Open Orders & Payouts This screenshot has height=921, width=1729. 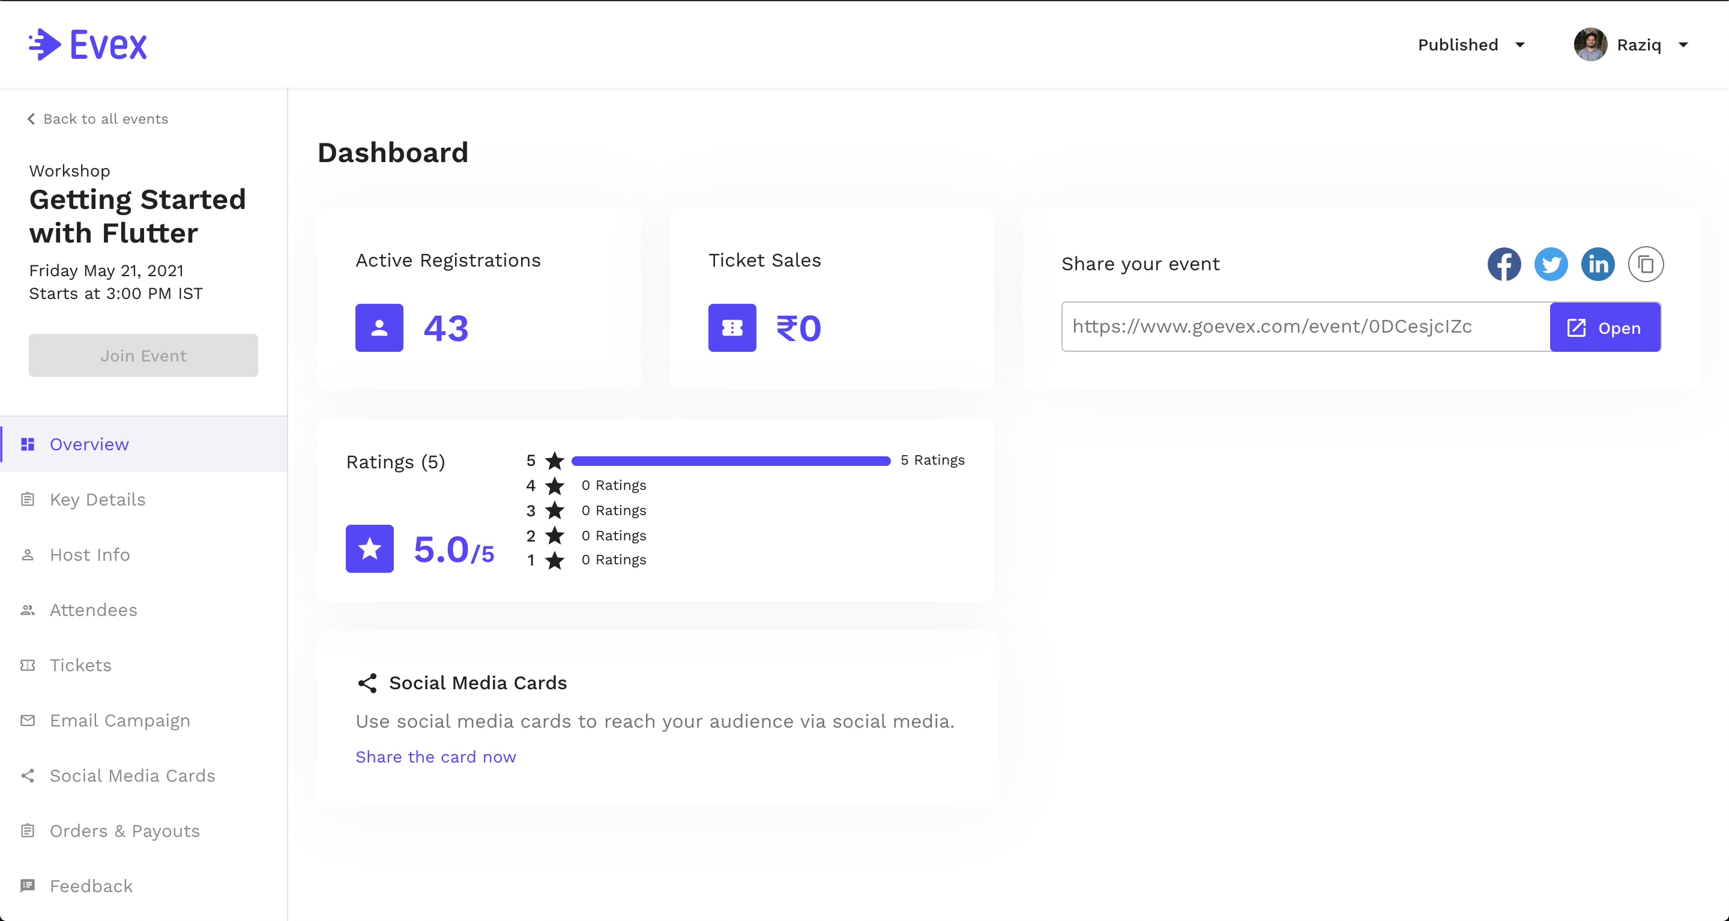click(143, 830)
